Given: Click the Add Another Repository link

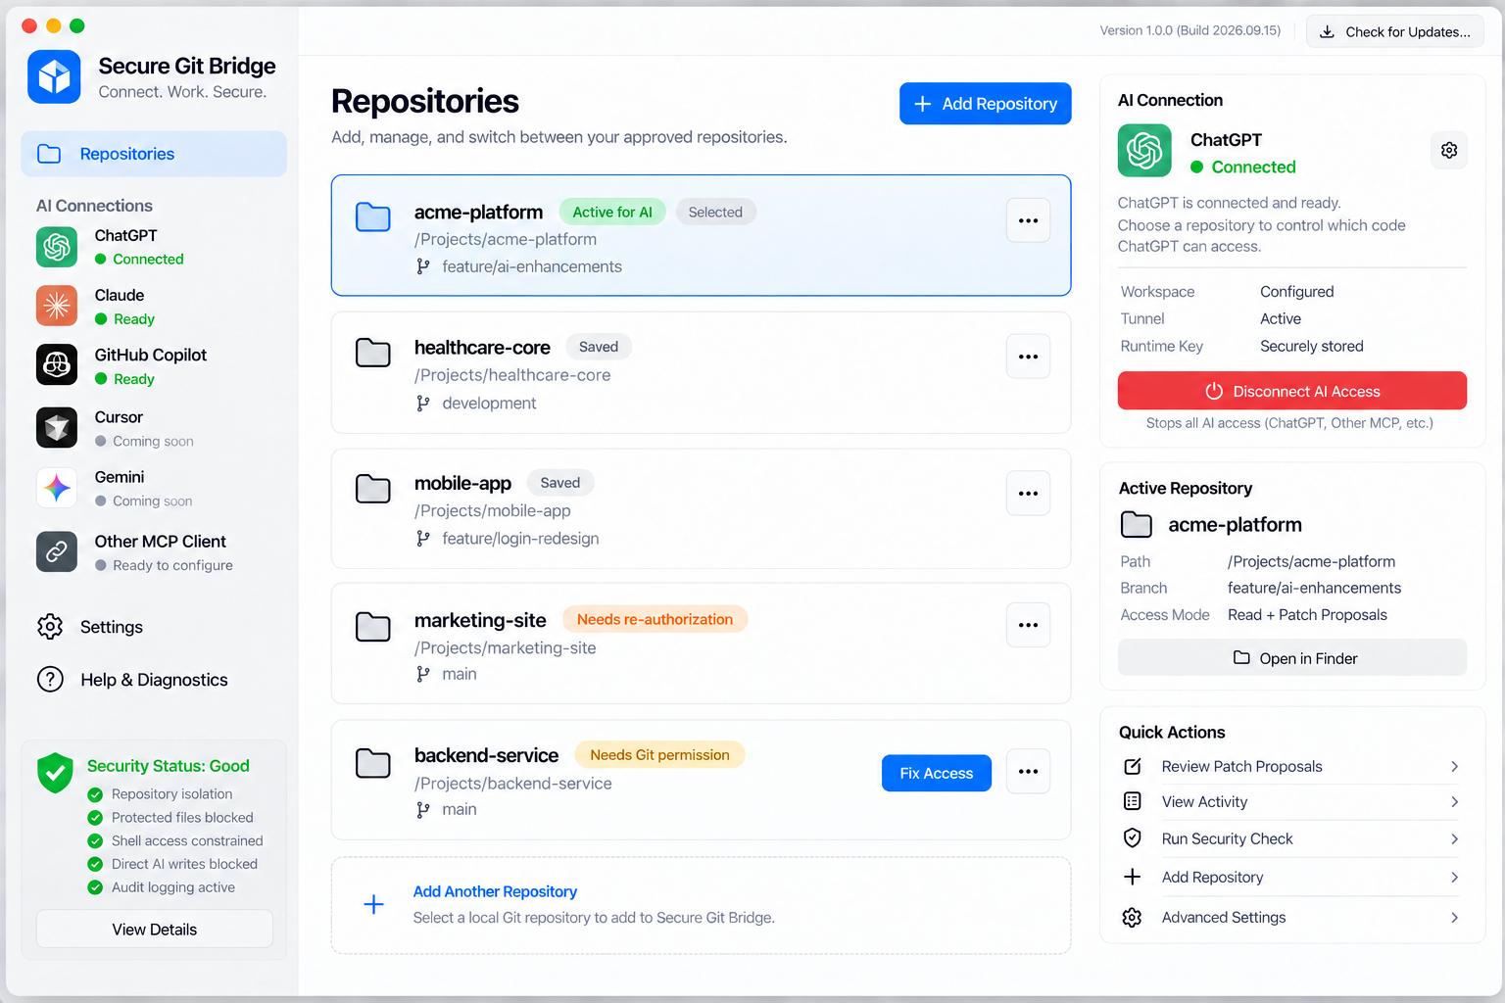Looking at the screenshot, I should click(495, 891).
